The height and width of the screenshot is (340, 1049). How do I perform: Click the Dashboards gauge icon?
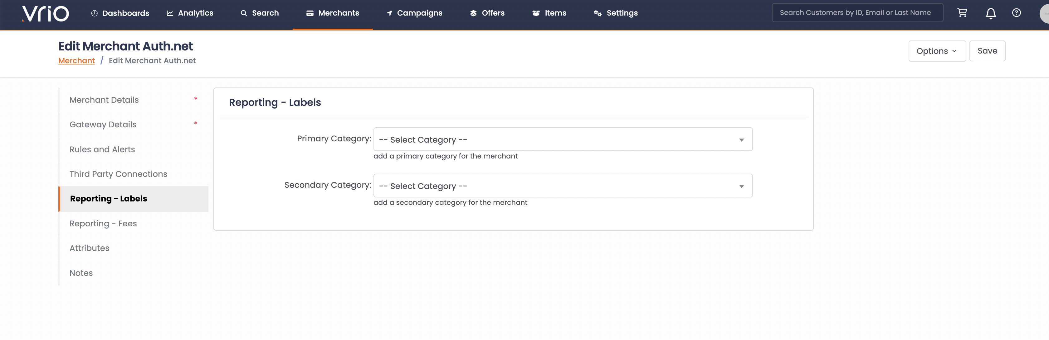click(95, 13)
